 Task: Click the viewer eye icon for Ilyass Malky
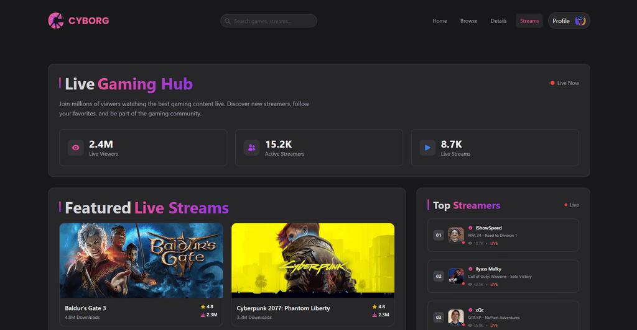(x=470, y=284)
